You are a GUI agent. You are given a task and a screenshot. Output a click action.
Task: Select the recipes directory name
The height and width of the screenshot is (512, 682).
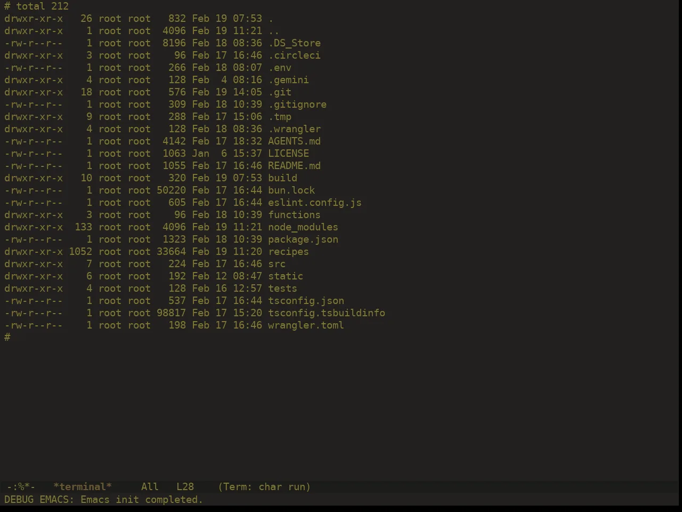tap(288, 252)
